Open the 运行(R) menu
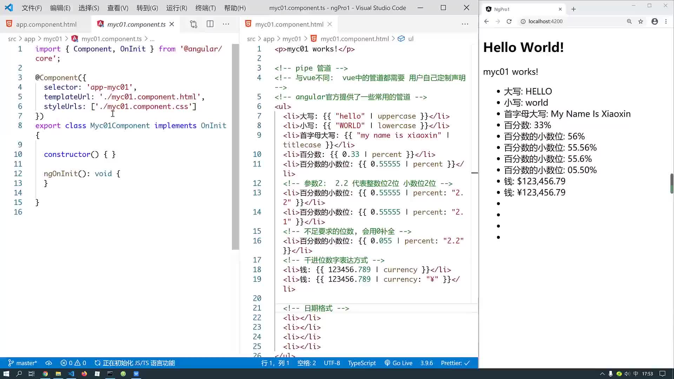Image resolution: width=674 pixels, height=379 pixels. click(177, 8)
